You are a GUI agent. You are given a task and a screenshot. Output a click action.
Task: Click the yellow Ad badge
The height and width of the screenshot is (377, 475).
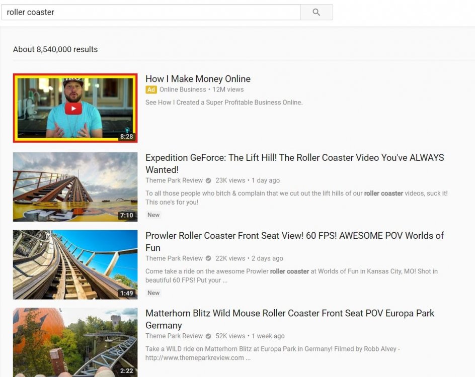[x=151, y=89]
